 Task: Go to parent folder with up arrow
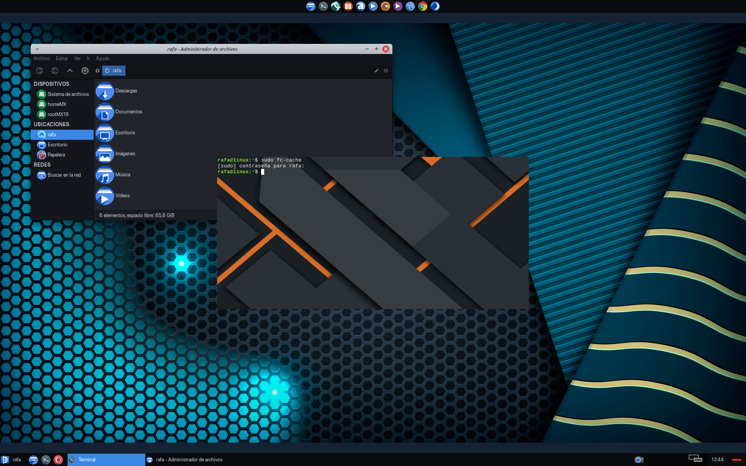pos(70,71)
